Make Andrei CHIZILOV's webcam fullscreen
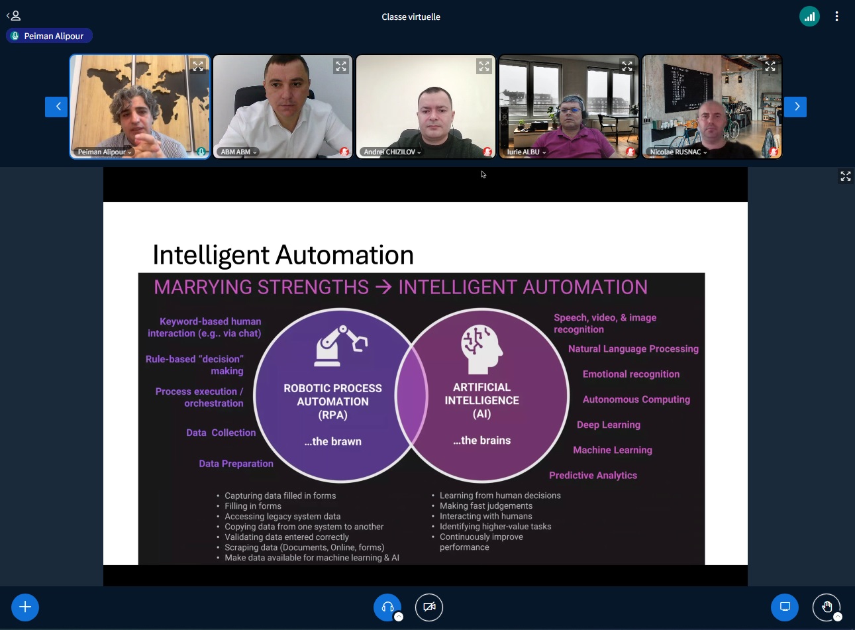This screenshot has width=855, height=630. [484, 66]
